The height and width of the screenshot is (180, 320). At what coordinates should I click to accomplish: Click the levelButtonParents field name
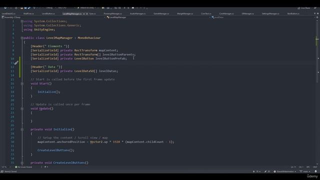coord(118,54)
